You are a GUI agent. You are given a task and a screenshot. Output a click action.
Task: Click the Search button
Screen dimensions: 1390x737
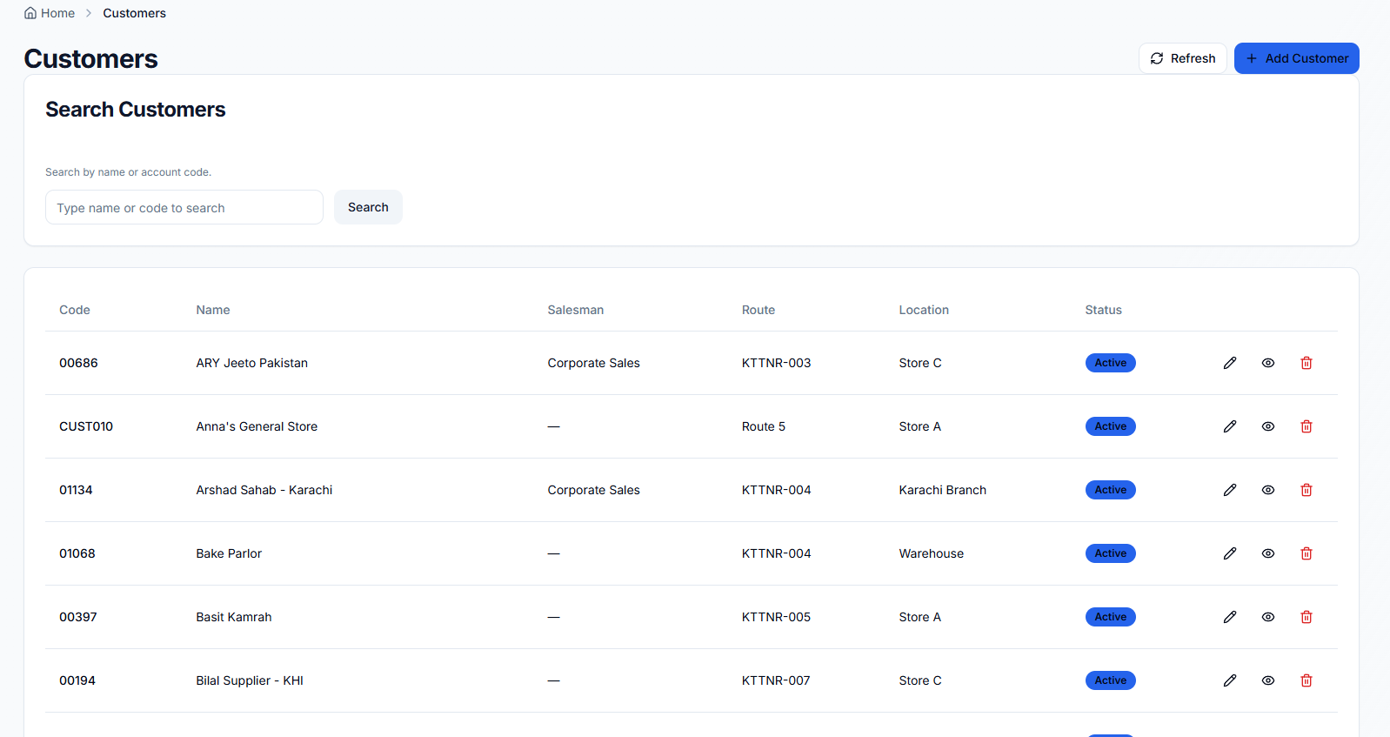(368, 207)
